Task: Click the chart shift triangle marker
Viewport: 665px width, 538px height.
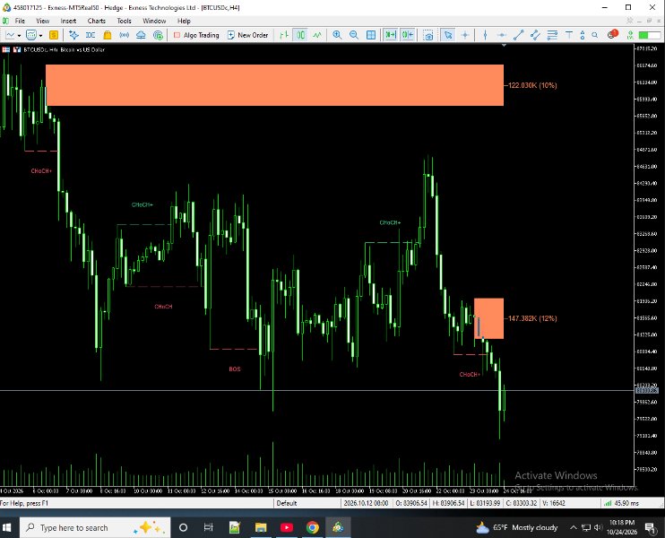Action: pyautogui.click(x=504, y=46)
